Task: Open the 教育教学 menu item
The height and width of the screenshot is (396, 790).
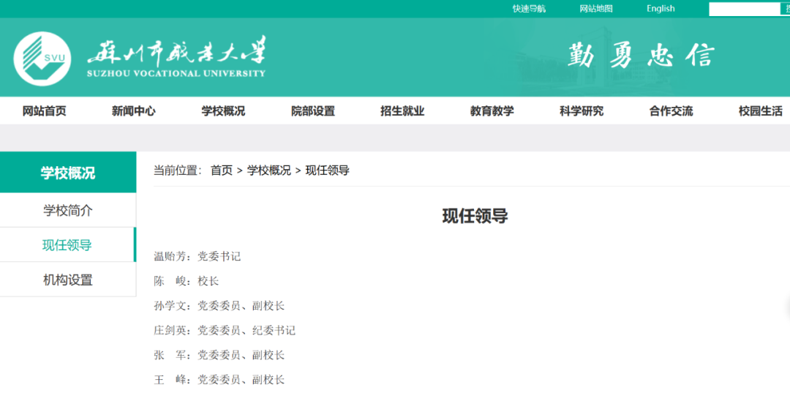Action: (492, 111)
